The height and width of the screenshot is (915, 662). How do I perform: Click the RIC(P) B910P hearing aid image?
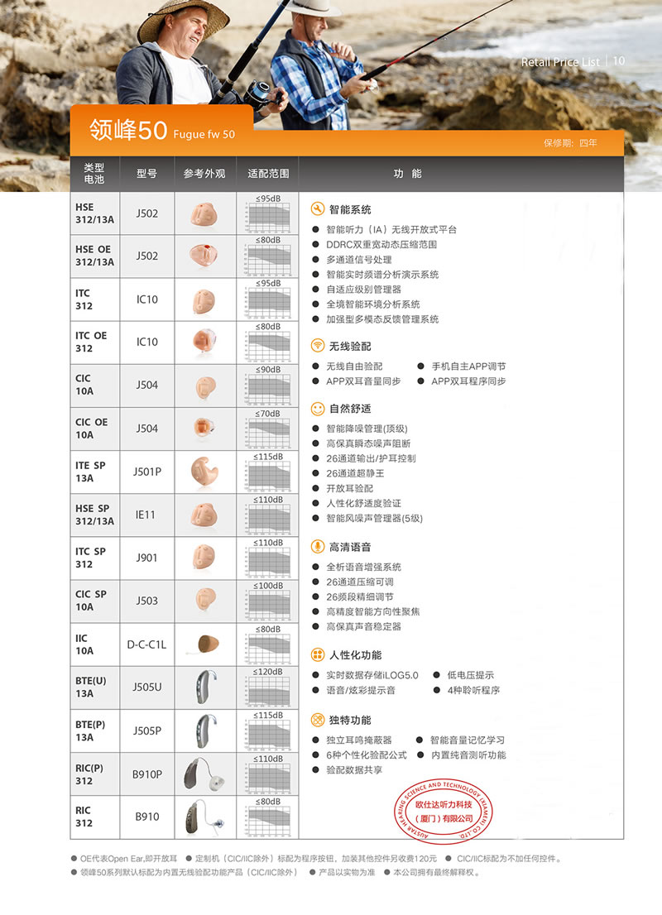click(204, 774)
